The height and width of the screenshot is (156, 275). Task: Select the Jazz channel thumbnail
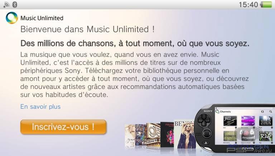tap(230, 120)
